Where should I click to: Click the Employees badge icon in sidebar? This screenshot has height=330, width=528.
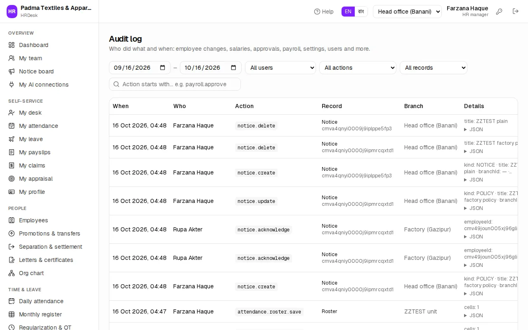coord(12,220)
